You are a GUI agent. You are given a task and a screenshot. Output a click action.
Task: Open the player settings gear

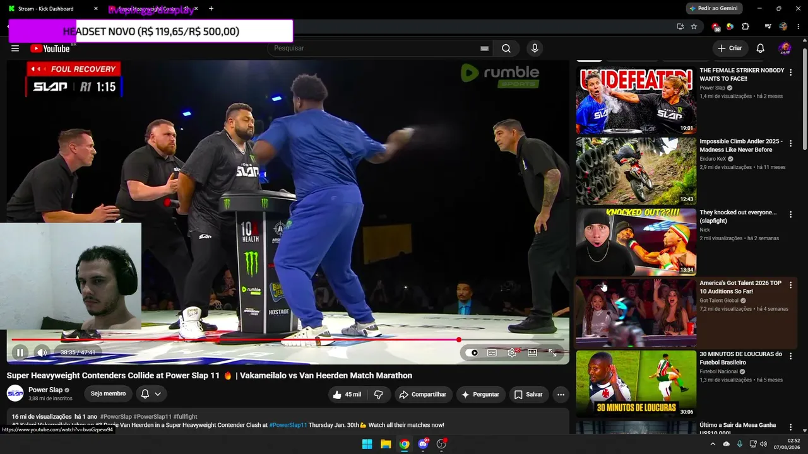pos(512,352)
